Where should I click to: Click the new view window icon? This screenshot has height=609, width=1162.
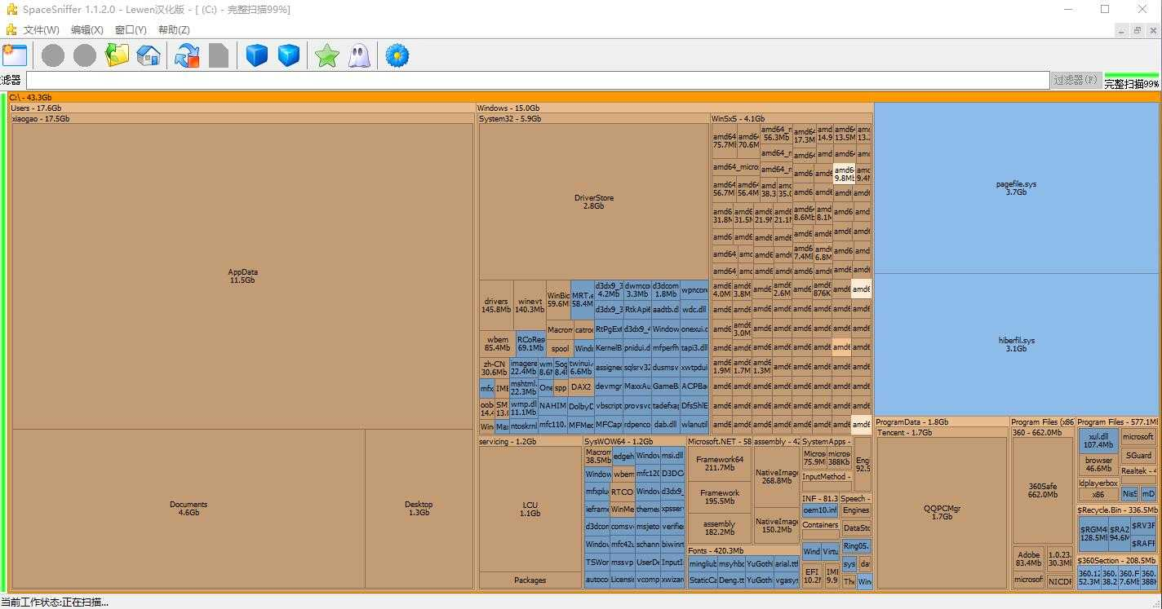point(15,55)
